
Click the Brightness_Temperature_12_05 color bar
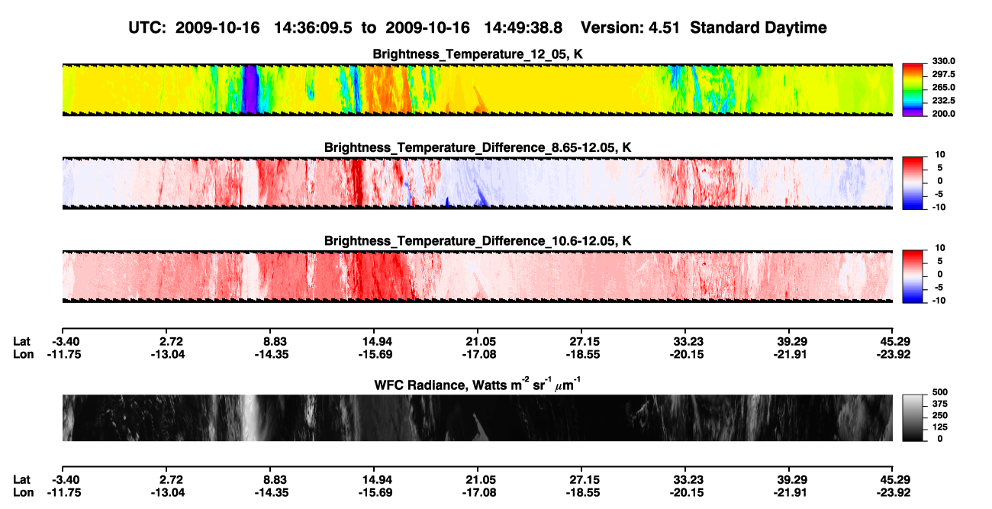pos(914,89)
